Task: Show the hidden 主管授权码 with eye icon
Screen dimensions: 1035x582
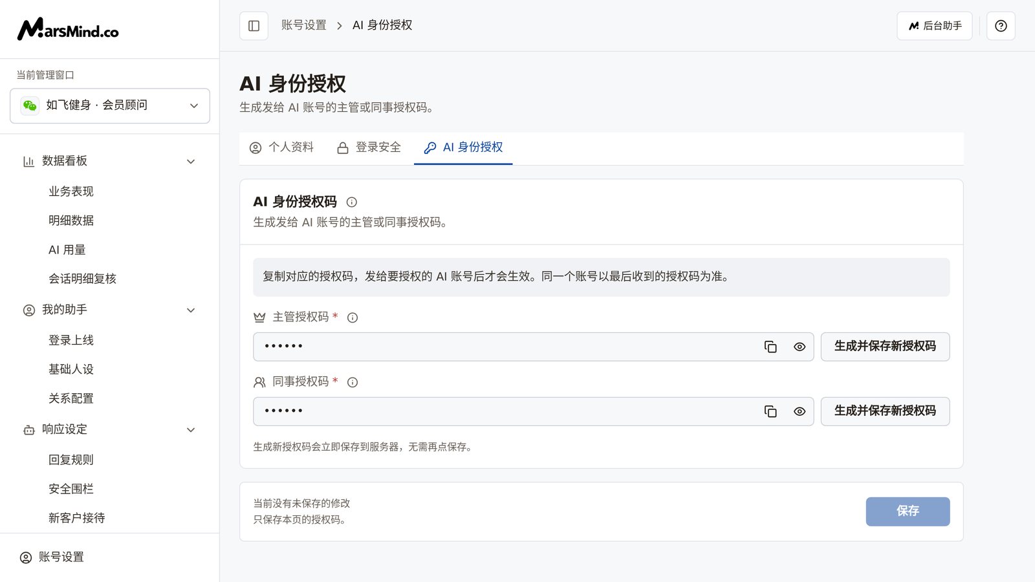Action: click(x=800, y=347)
